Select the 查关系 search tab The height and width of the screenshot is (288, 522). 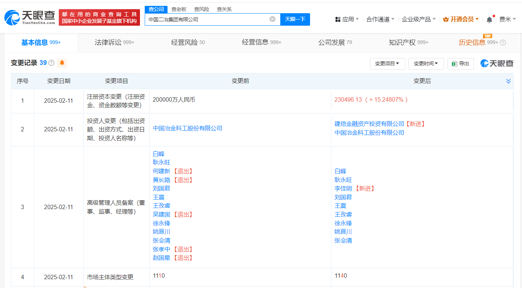[x=224, y=9]
